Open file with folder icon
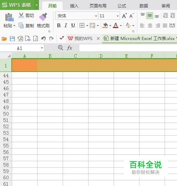 [4, 39]
